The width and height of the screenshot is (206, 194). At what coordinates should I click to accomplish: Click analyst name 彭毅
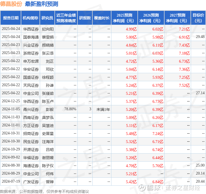(x=50, y=109)
